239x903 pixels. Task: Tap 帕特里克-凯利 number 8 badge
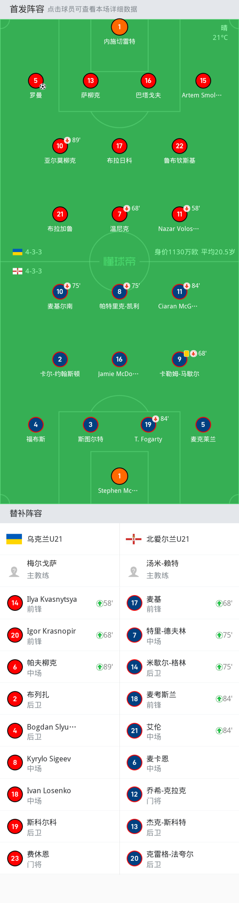[x=119, y=292]
